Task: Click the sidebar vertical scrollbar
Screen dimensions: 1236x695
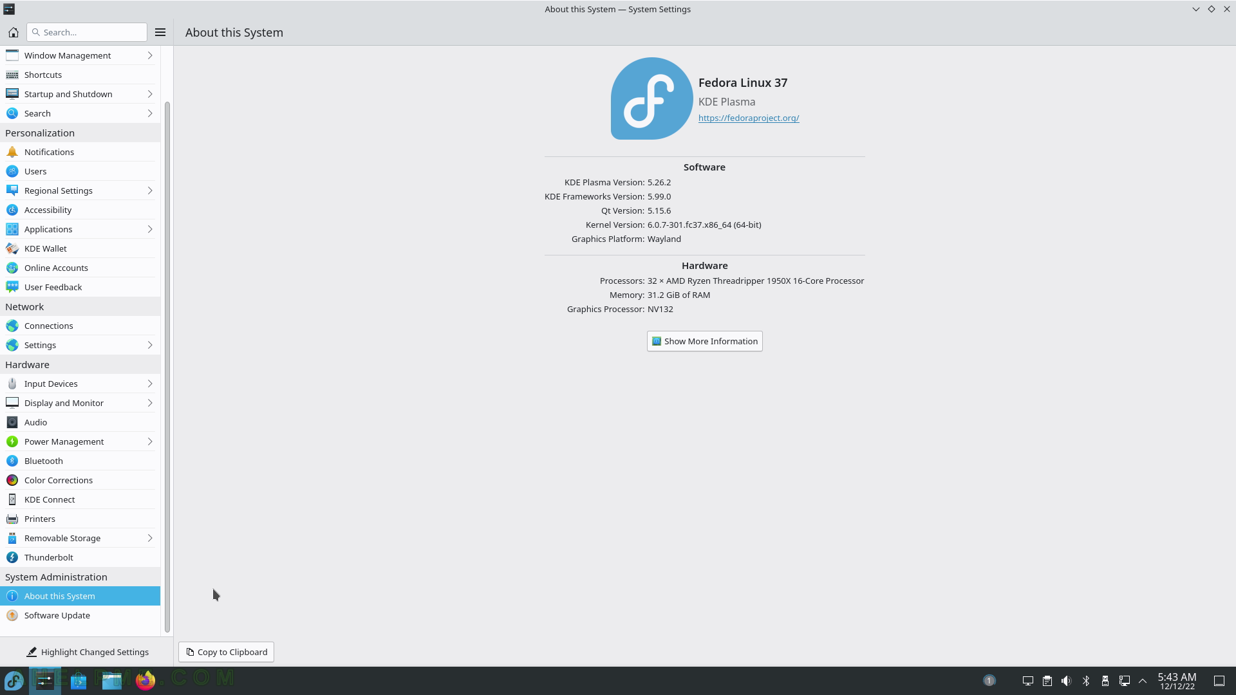Action: pyautogui.click(x=167, y=367)
